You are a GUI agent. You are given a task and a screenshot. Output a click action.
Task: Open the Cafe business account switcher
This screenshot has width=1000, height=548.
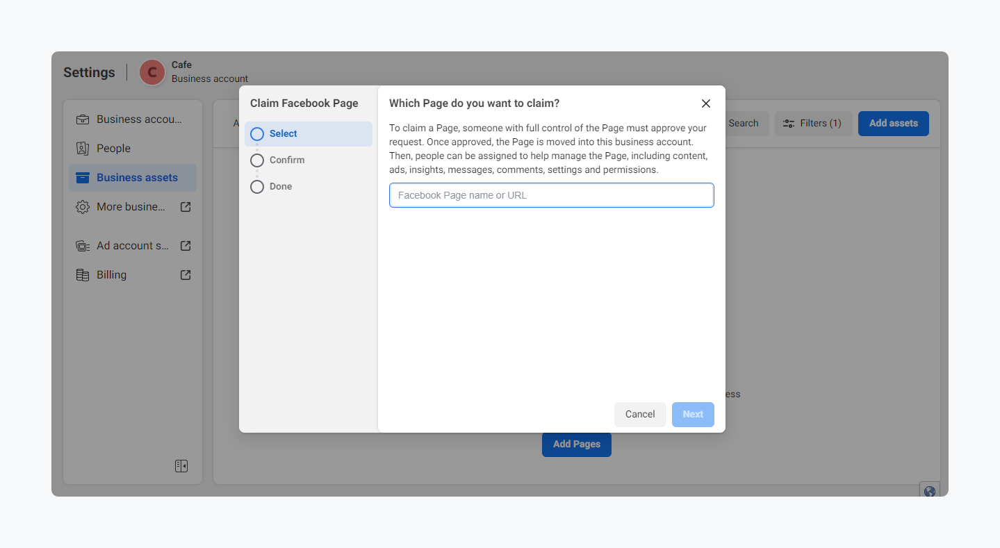193,72
